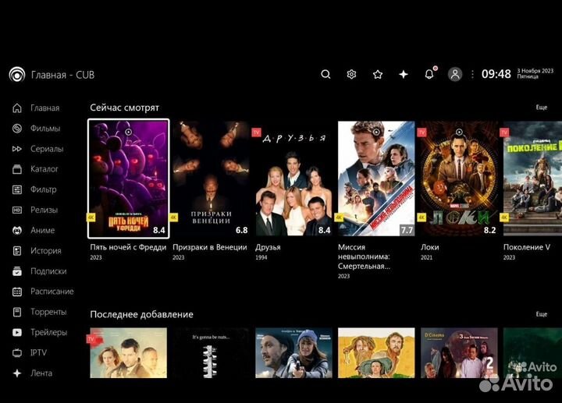Open Локи series poster

pos(459,179)
